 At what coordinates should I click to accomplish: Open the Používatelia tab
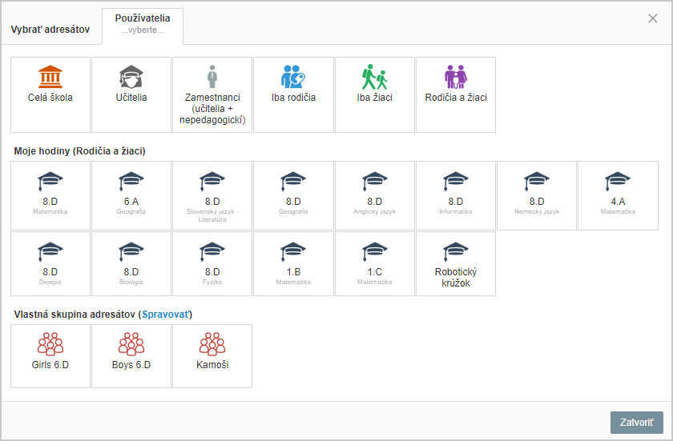pos(143,26)
